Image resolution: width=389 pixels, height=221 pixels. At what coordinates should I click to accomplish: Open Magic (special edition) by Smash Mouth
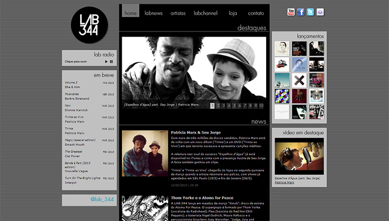(89, 142)
